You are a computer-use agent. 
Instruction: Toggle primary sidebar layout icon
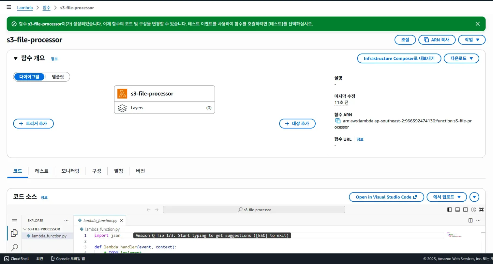pyautogui.click(x=450, y=210)
